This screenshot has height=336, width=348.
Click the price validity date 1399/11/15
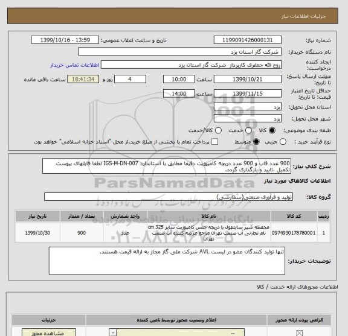[248, 94]
